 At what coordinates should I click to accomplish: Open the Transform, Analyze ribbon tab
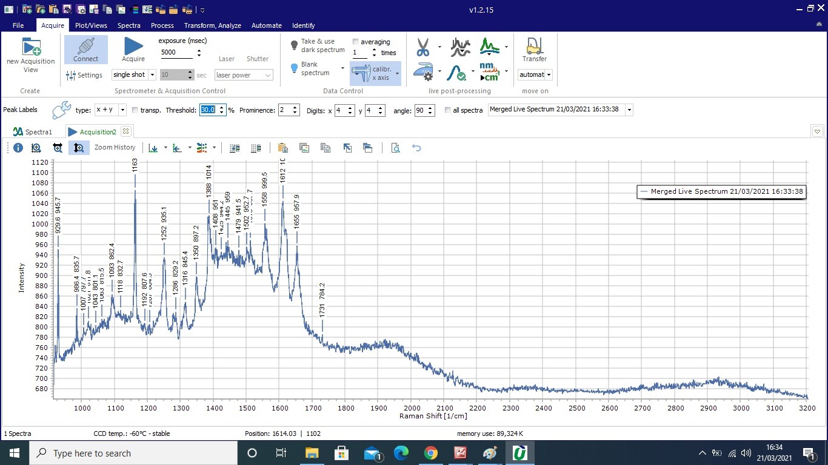tap(213, 25)
